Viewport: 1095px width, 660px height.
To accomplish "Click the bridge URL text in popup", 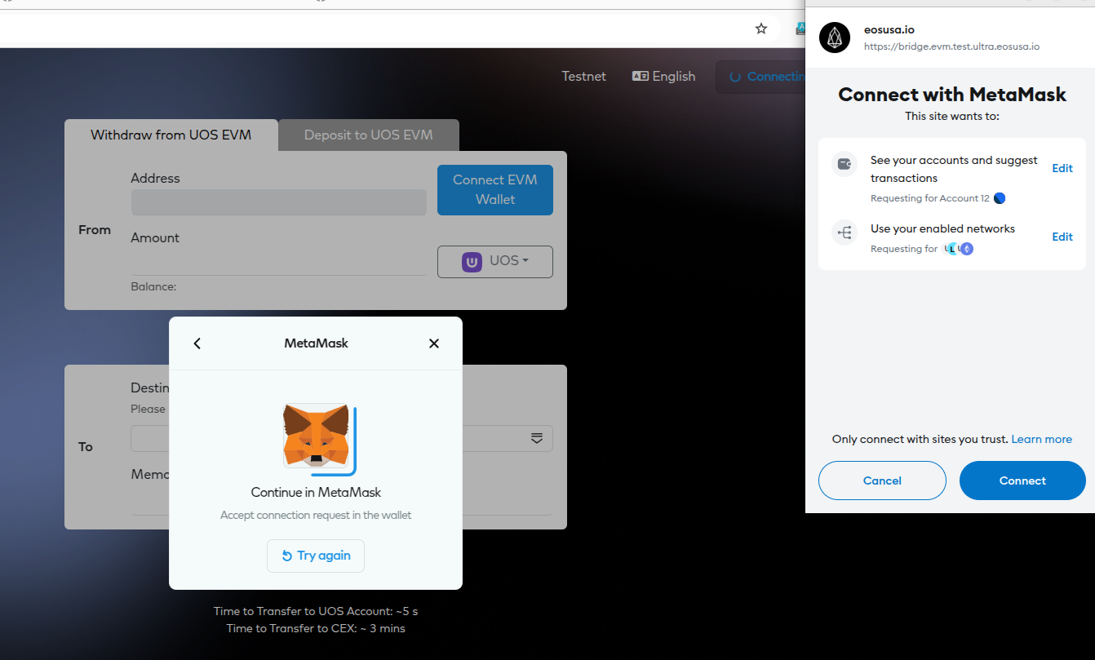I will 951,47.
